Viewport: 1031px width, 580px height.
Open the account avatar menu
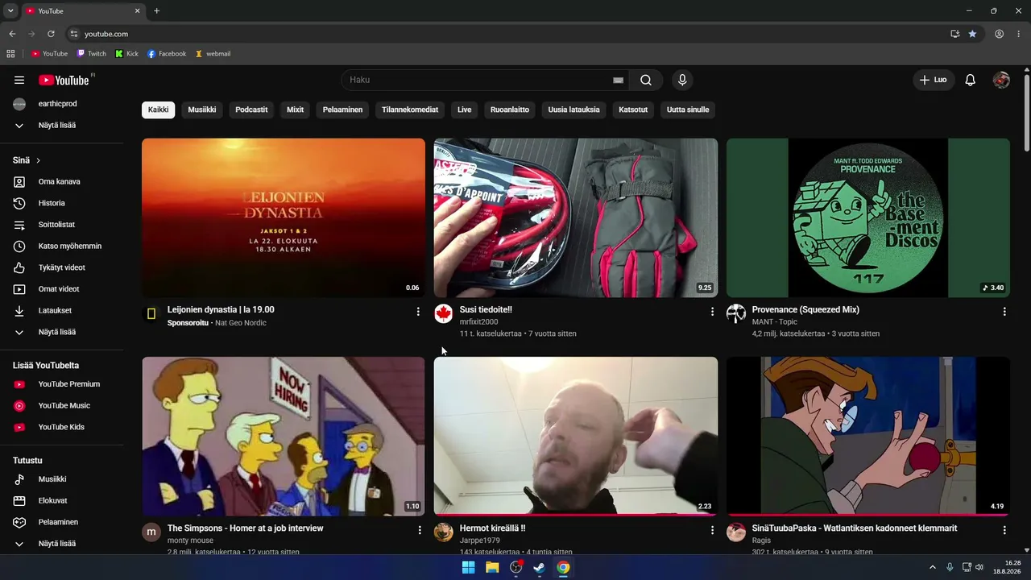click(x=1001, y=80)
